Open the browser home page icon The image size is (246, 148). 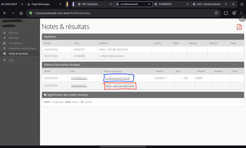click(x=21, y=13)
